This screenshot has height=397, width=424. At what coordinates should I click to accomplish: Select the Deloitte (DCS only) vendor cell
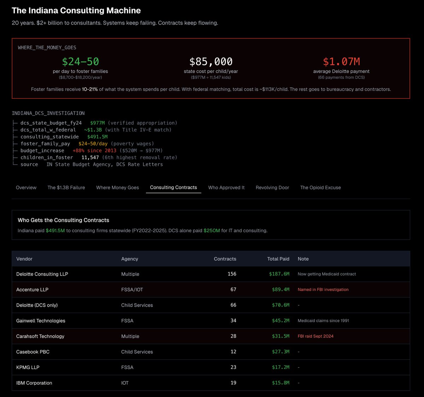tap(37, 305)
